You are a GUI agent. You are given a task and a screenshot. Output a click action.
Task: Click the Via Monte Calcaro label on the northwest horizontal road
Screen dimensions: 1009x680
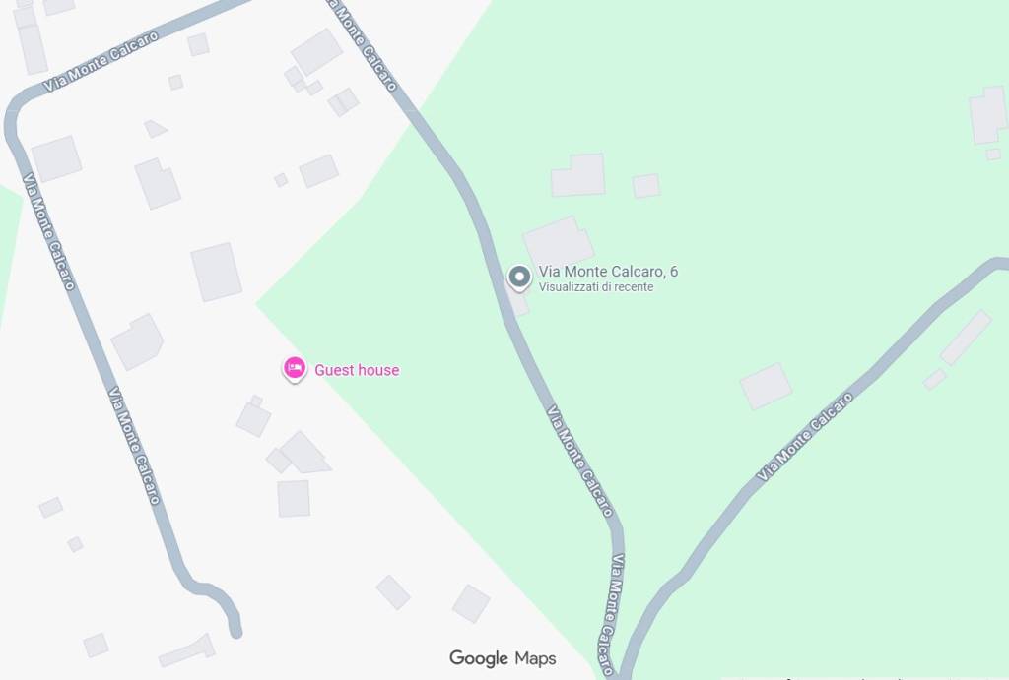[x=101, y=61]
